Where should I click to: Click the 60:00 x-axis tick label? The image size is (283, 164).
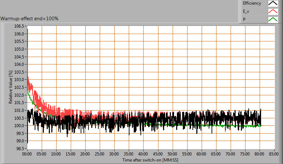coord(201,155)
